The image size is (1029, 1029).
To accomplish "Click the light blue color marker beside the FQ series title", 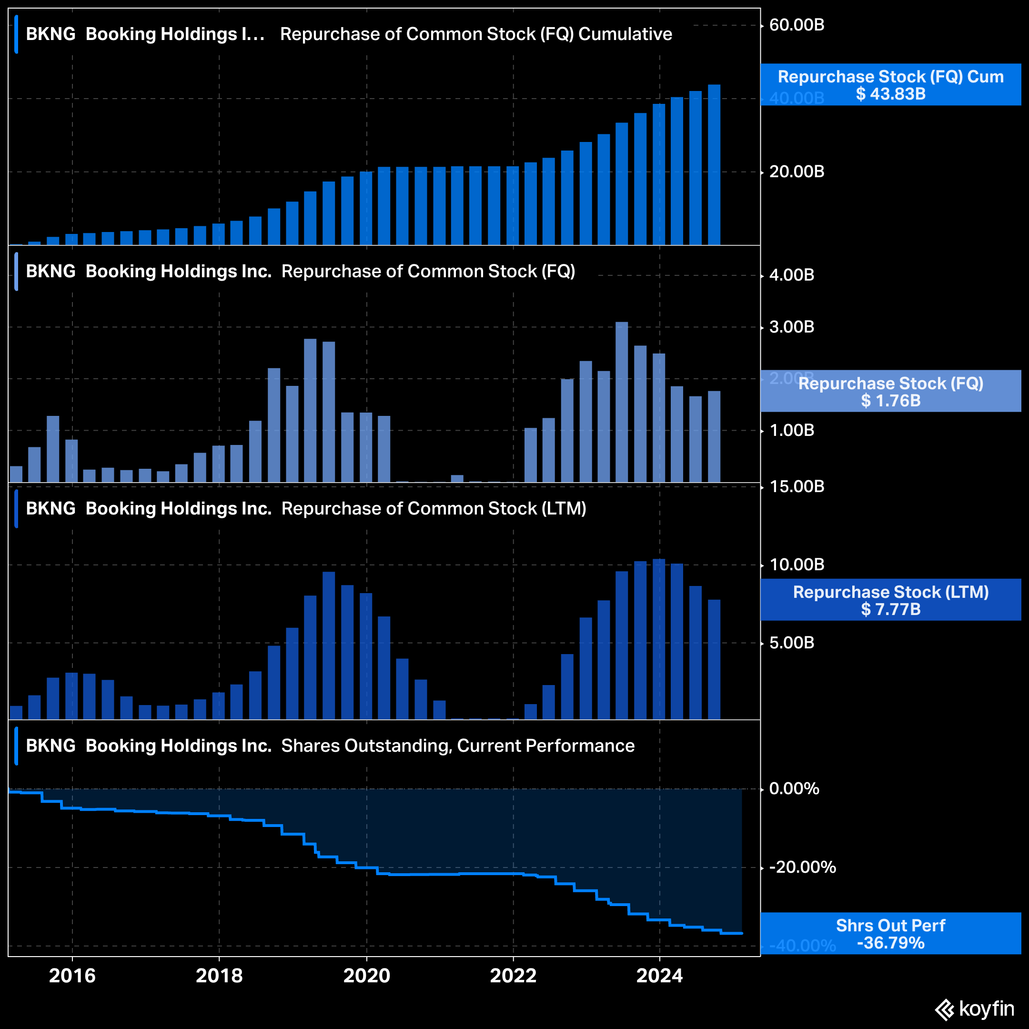I will [17, 272].
